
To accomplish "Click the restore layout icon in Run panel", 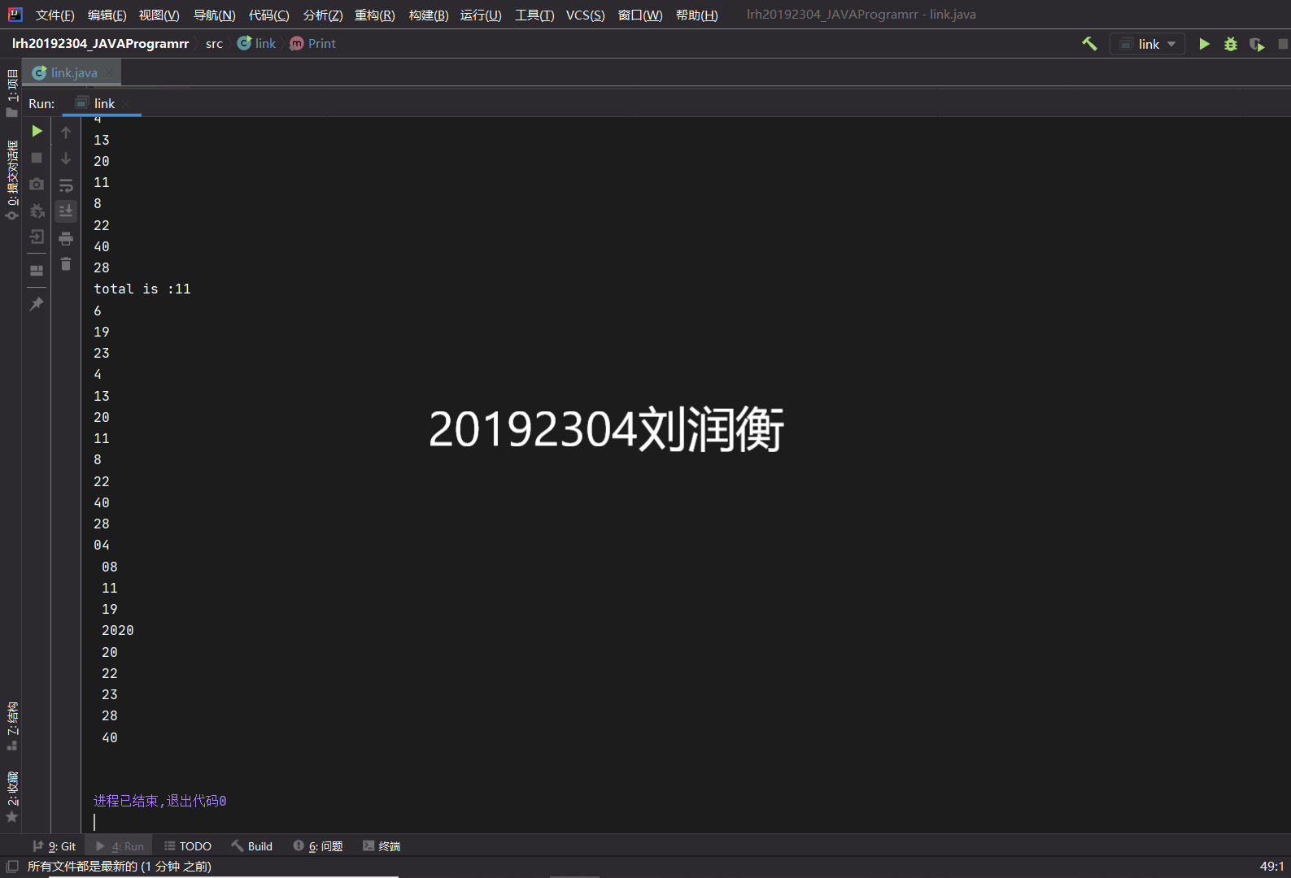I will tap(37, 271).
